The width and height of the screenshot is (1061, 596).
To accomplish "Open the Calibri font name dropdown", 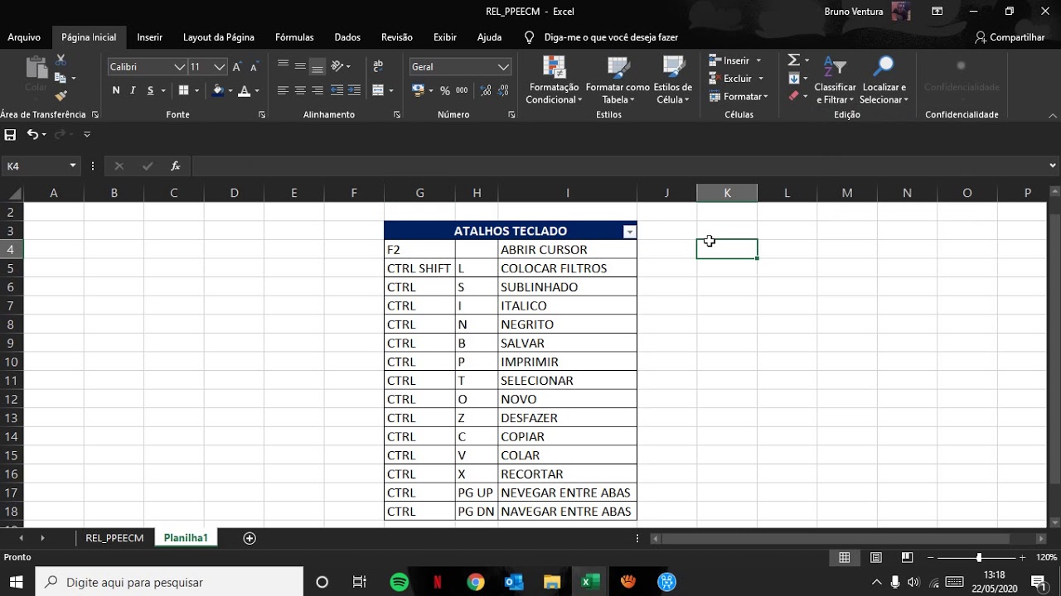I will tap(179, 67).
